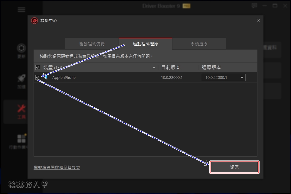291x194 pixels.
Task: Click the PRO badge beside Driver Booster 9
Action: pyautogui.click(x=187, y=5)
